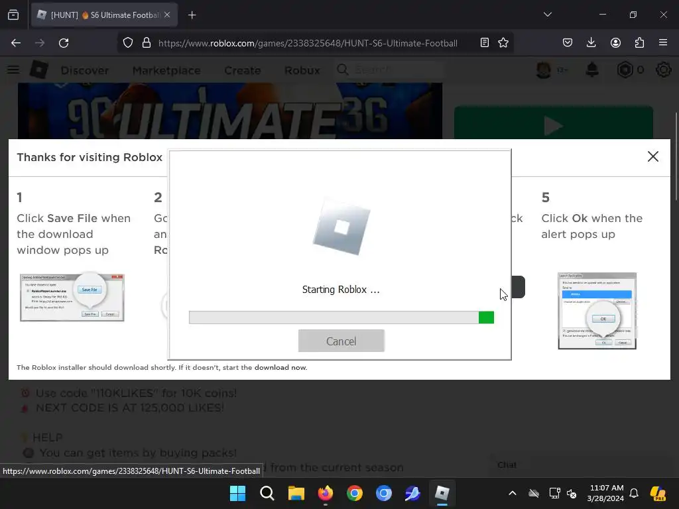Open the Windows notification bell
679x509 pixels.
coord(634,493)
